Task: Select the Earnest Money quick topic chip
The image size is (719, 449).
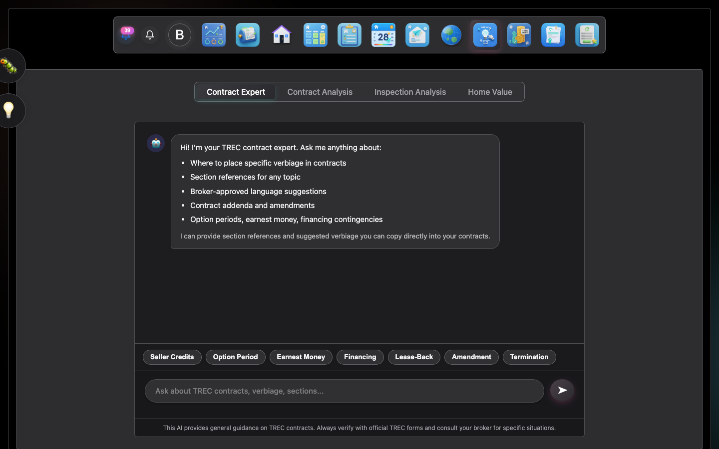Action: tap(301, 357)
